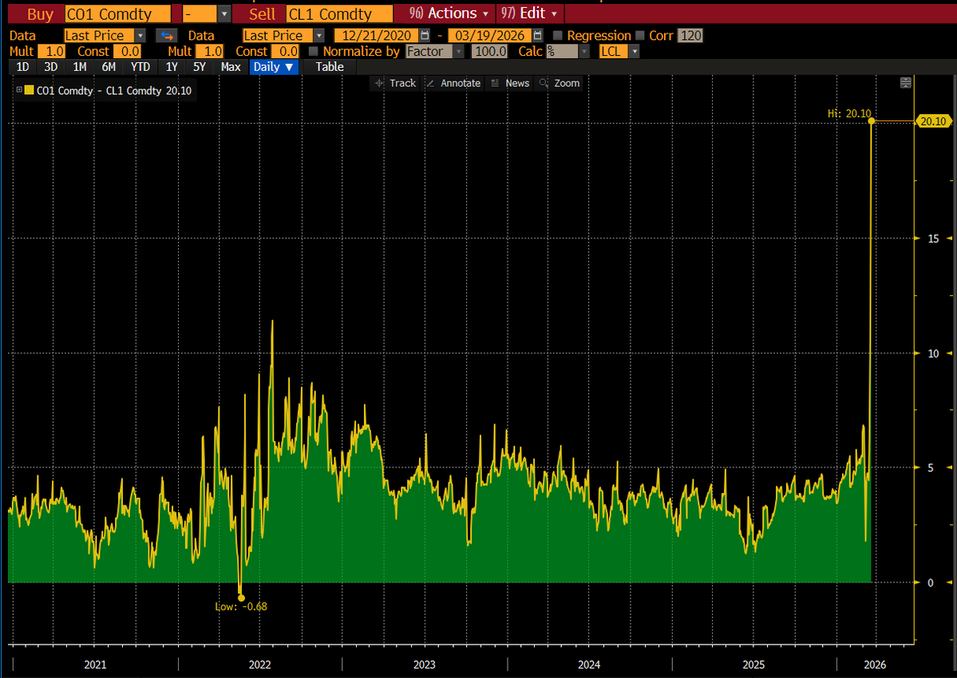The image size is (957, 678).
Task: Switch to the 5Y range tab
Action: coord(199,67)
